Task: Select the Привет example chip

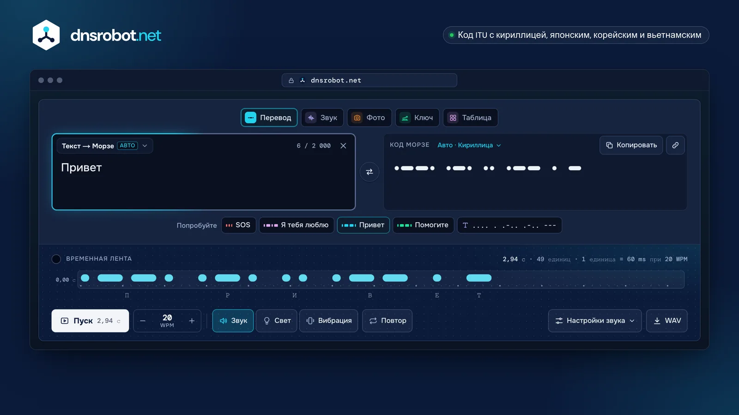Action: pyautogui.click(x=363, y=225)
